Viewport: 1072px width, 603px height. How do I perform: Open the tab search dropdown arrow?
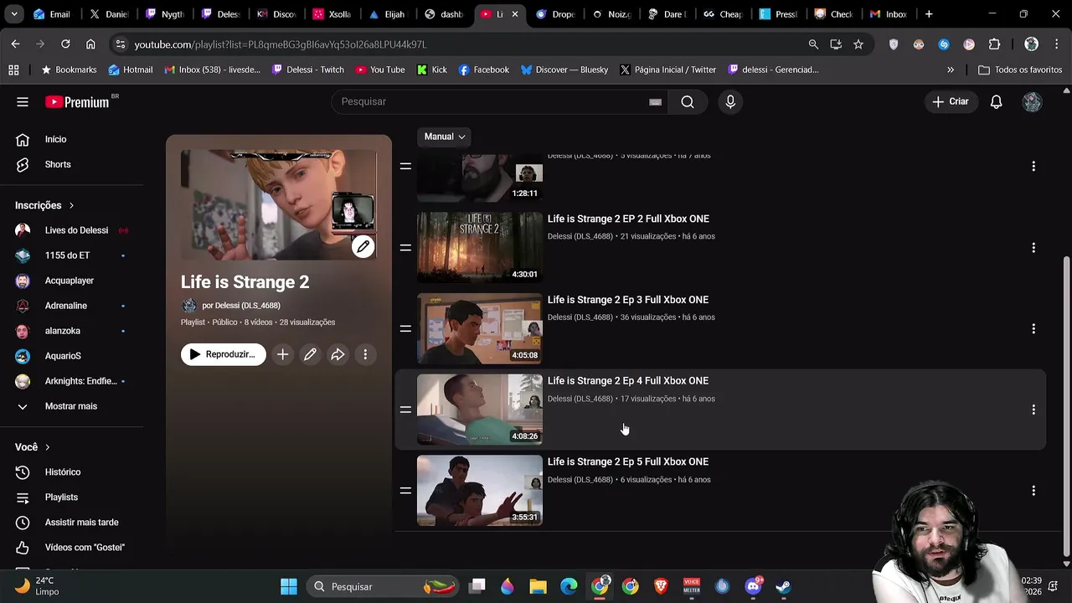point(14,14)
